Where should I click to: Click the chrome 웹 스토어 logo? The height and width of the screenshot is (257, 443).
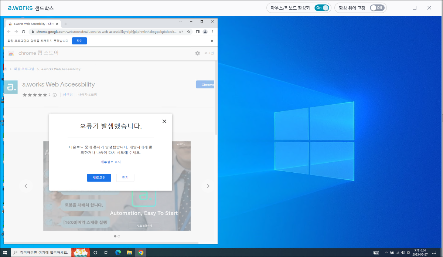[x=33, y=53]
